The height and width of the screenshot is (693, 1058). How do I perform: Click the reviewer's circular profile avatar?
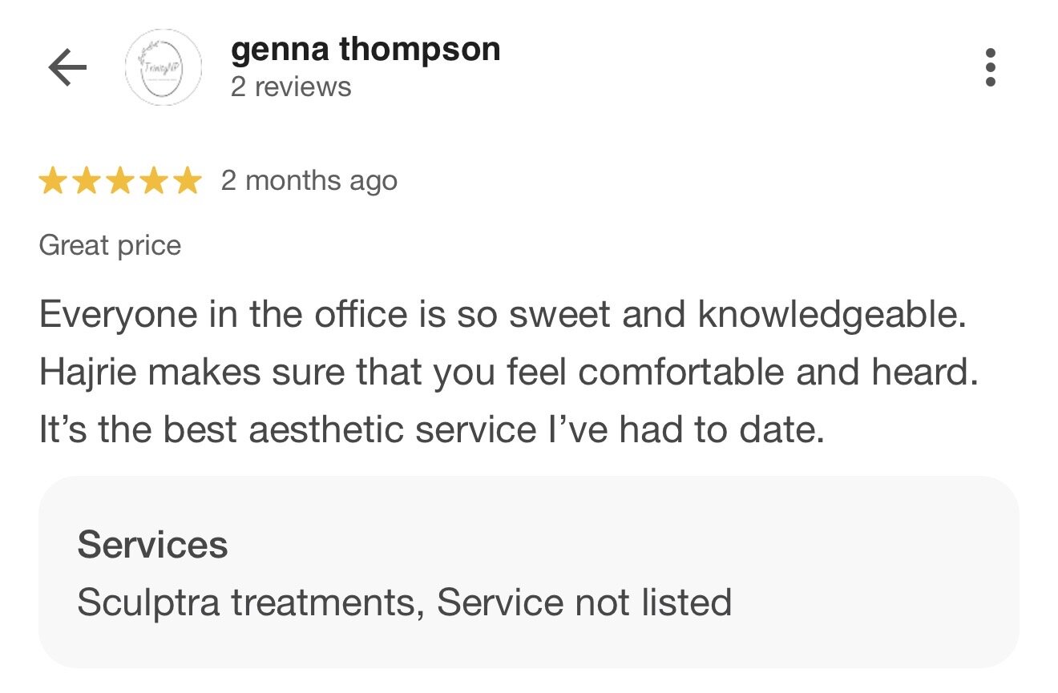pos(164,68)
